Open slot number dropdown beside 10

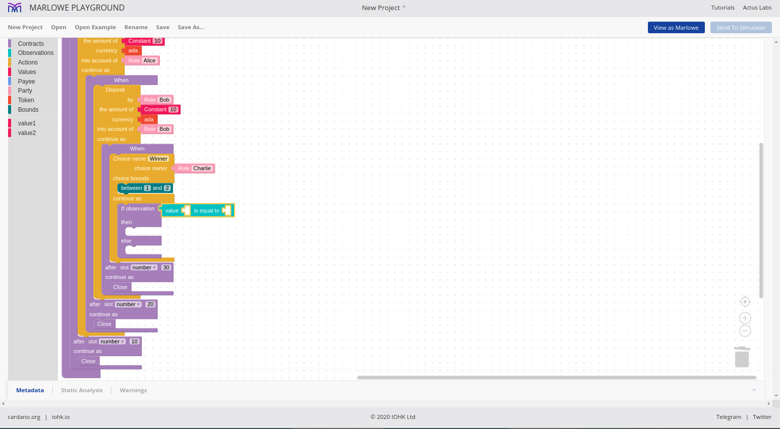pos(112,342)
